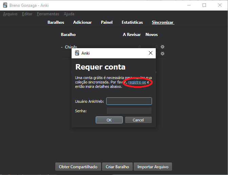Go to Baralhos view
Viewport: 228px width, 175px height.
point(56,22)
